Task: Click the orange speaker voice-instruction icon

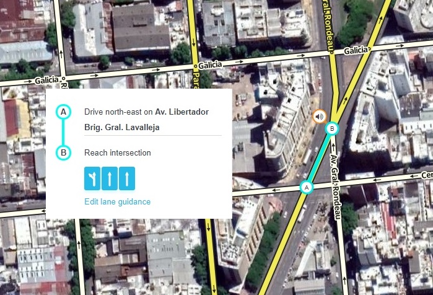Action: [319, 117]
